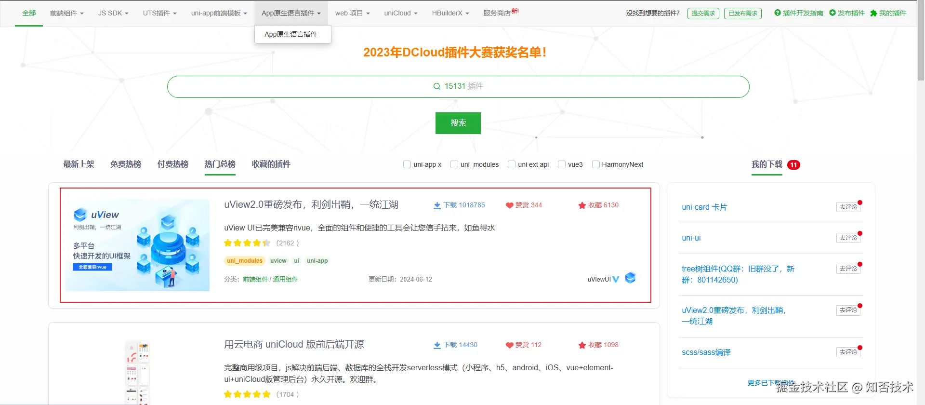Select the 全部 tab in top navigation
925x405 pixels.
(x=29, y=13)
